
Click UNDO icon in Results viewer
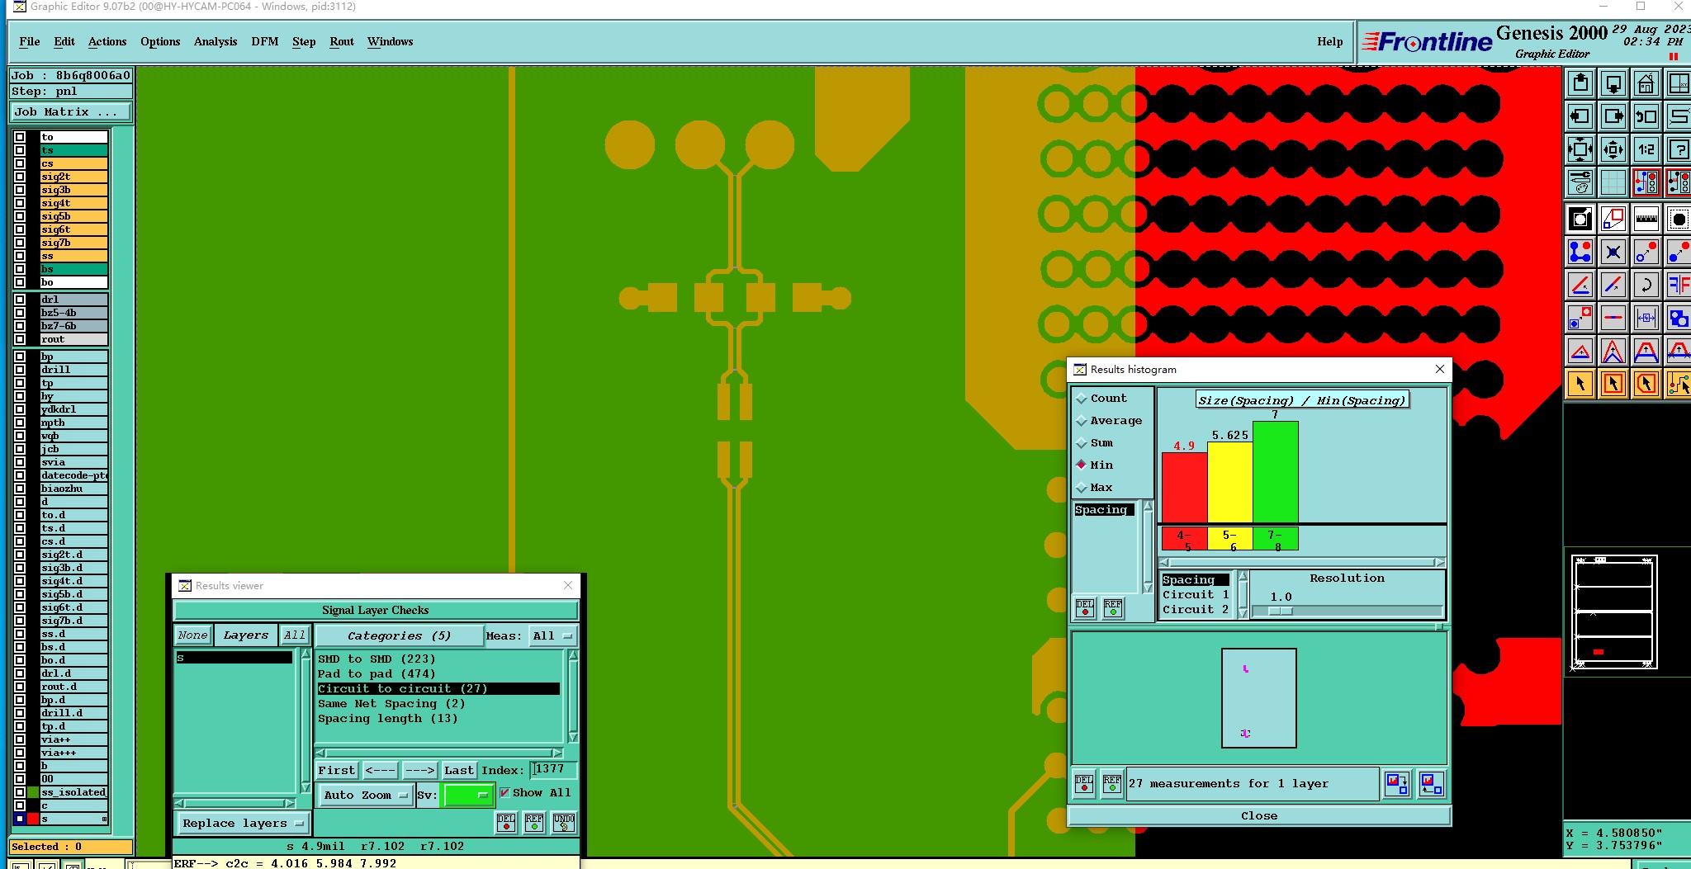point(564,823)
